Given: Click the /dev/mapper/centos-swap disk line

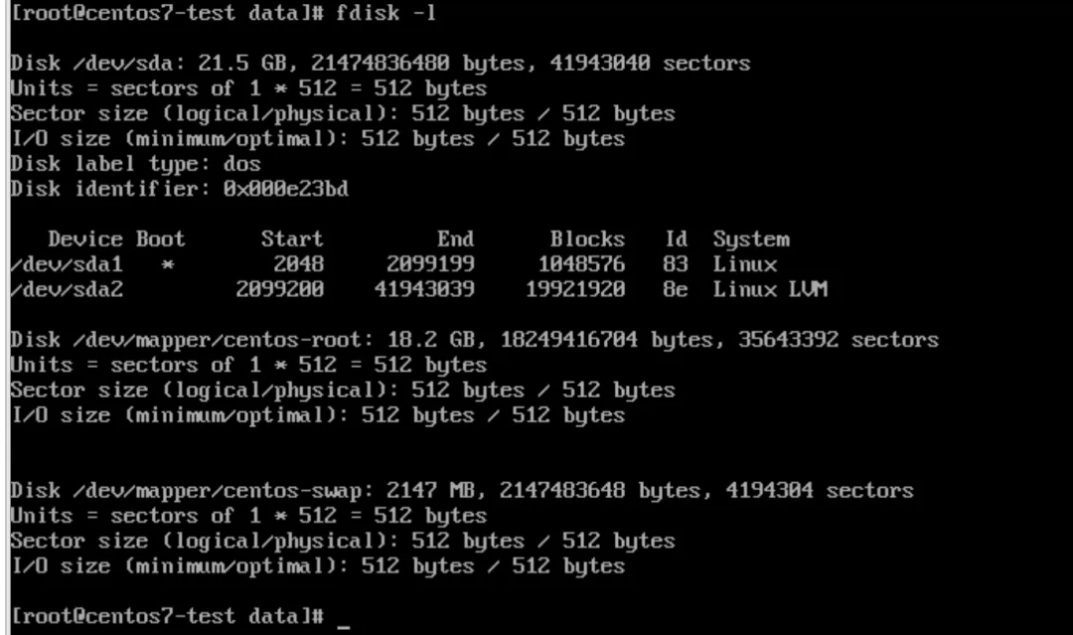Looking at the screenshot, I should (462, 491).
